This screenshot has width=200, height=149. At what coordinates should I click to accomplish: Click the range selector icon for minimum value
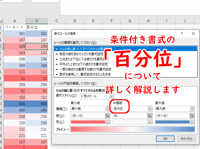tap(107, 116)
